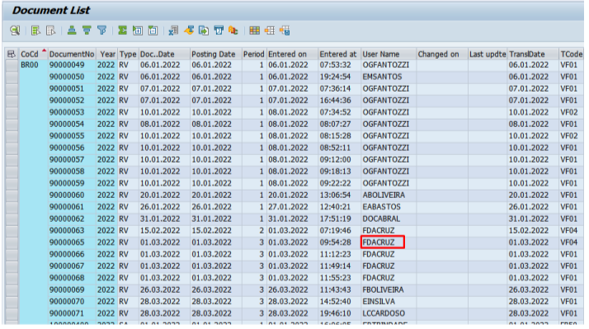This screenshot has height=329, width=589.
Task: Click user name EINSILVA
Action: (x=379, y=302)
